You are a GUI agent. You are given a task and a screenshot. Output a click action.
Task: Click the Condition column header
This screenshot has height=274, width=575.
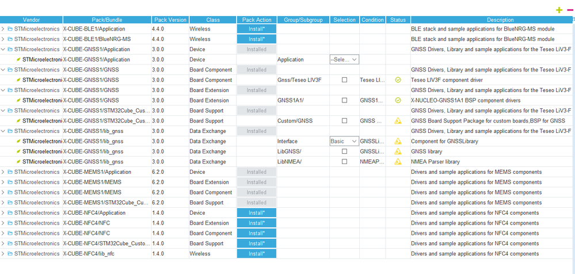[372, 20]
